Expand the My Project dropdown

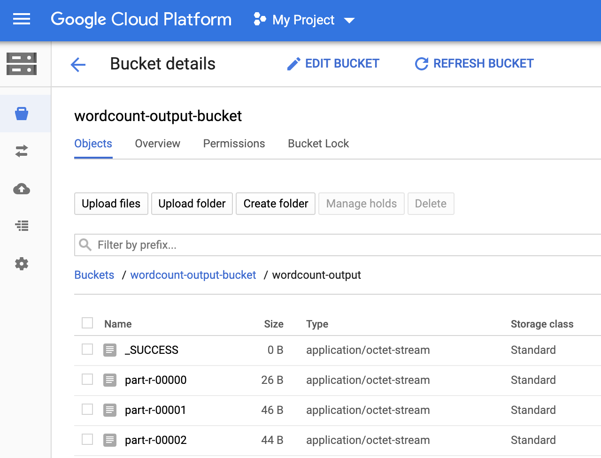pos(304,20)
